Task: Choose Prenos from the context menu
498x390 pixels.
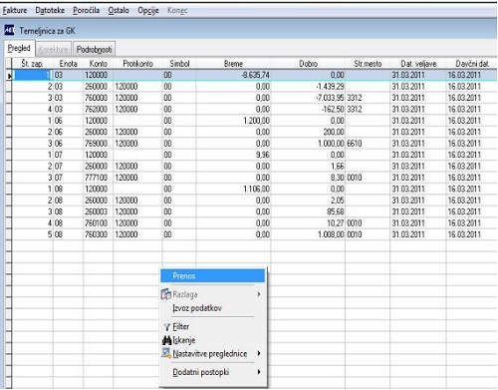Action: [212, 275]
